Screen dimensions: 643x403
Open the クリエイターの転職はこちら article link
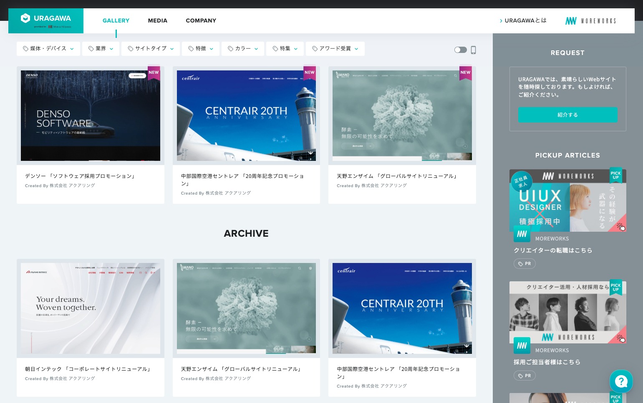point(553,250)
